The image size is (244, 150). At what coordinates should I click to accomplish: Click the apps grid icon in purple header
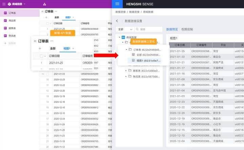[x=4, y=4]
